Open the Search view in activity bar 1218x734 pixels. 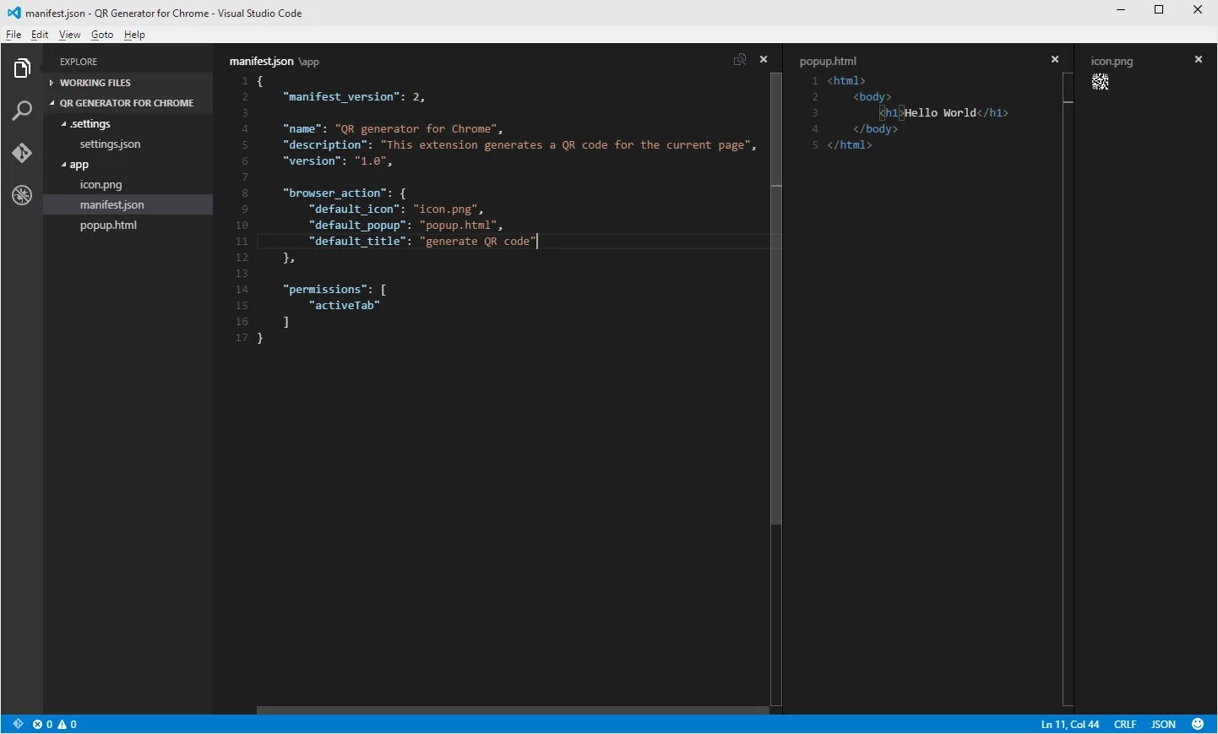tap(22, 111)
